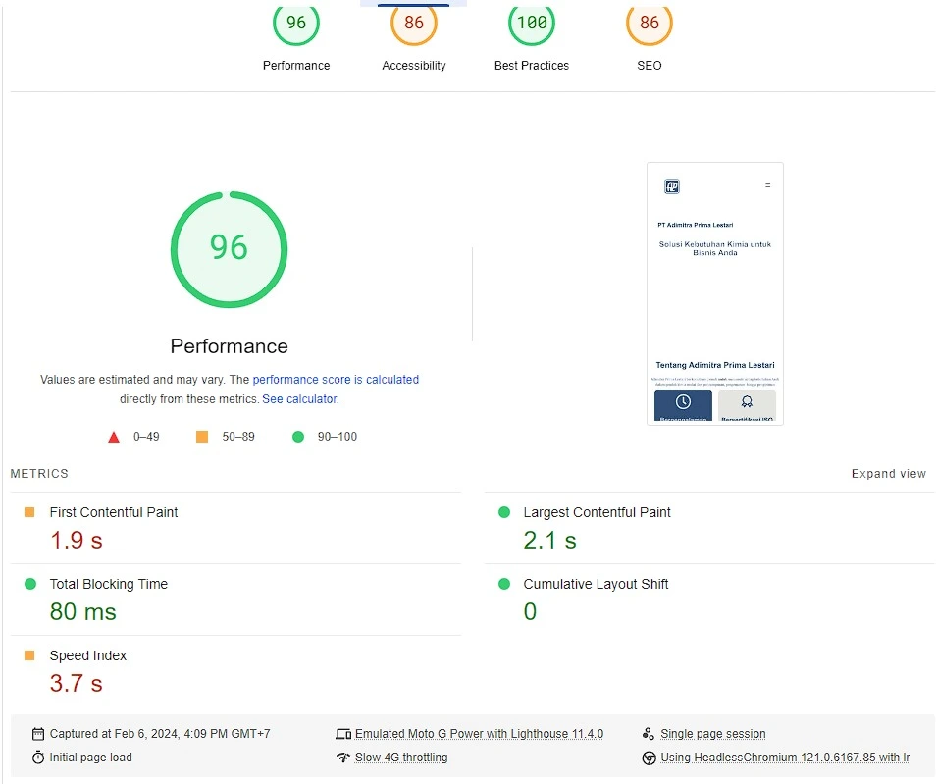Switch to the SEO category label
Screen dimensions: 936x784
pyautogui.click(x=650, y=66)
